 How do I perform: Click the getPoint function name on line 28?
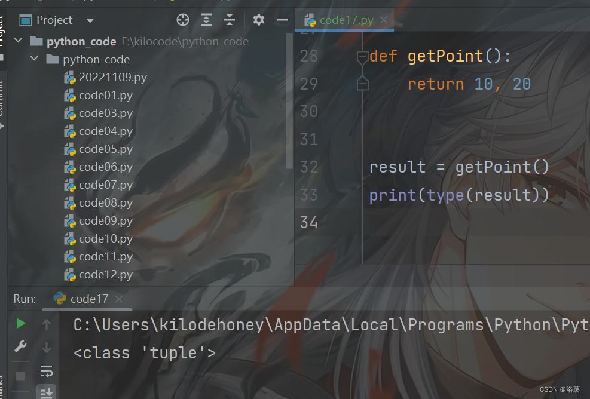[x=445, y=56]
